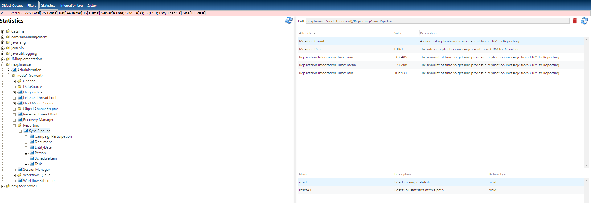
Task: Click the red trash delete icon
Action: coord(574,21)
